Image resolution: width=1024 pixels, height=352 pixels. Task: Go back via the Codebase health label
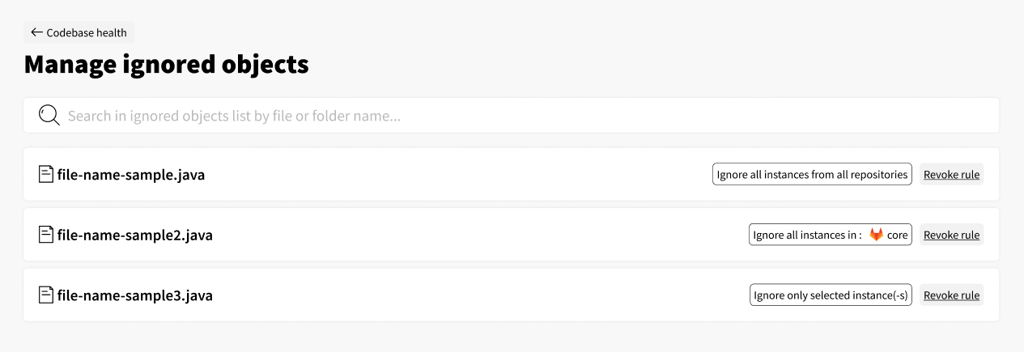click(87, 33)
